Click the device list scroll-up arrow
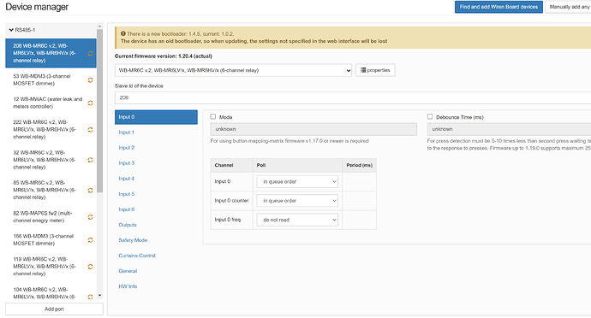This screenshot has width=591, height=318. [100, 26]
